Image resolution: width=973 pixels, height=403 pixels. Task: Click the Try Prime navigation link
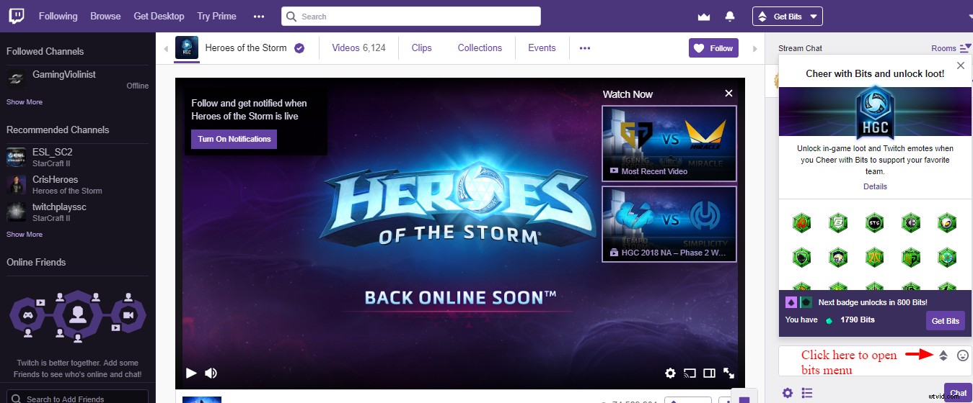pyautogui.click(x=216, y=16)
